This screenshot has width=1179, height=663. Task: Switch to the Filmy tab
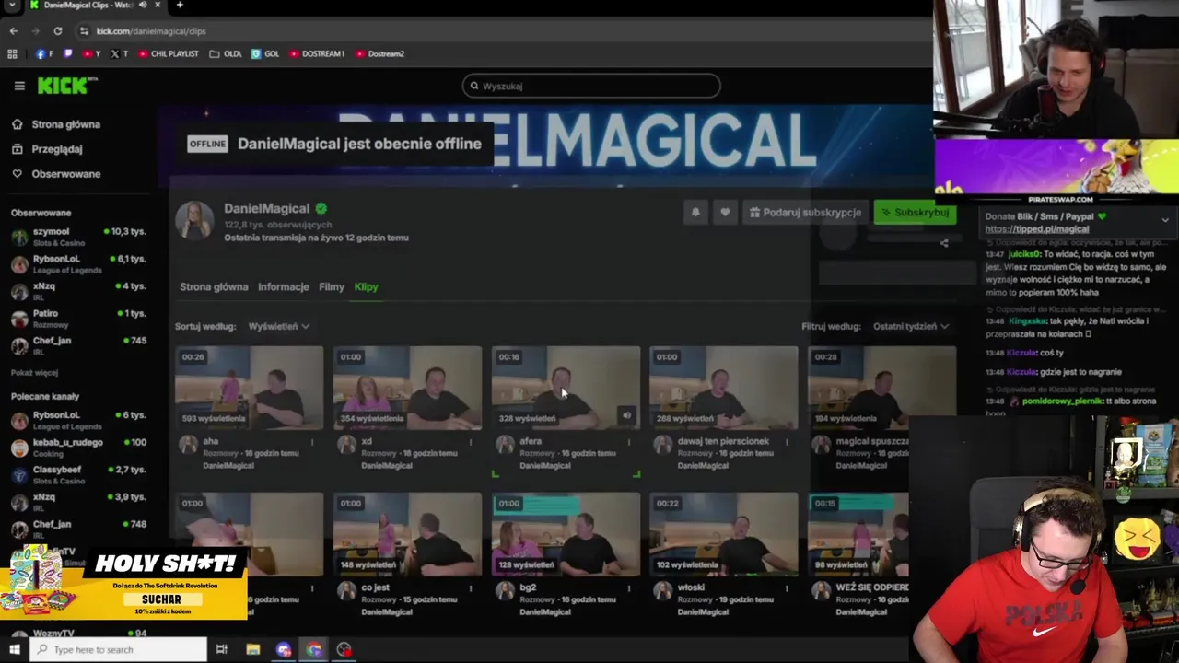[x=332, y=287]
